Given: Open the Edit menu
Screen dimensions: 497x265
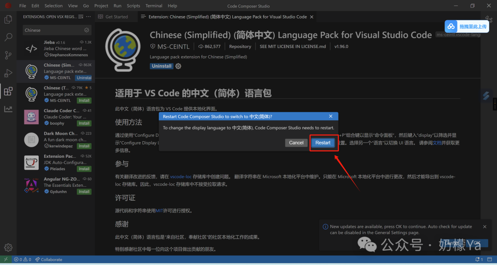Looking at the screenshot, I should tap(35, 6).
